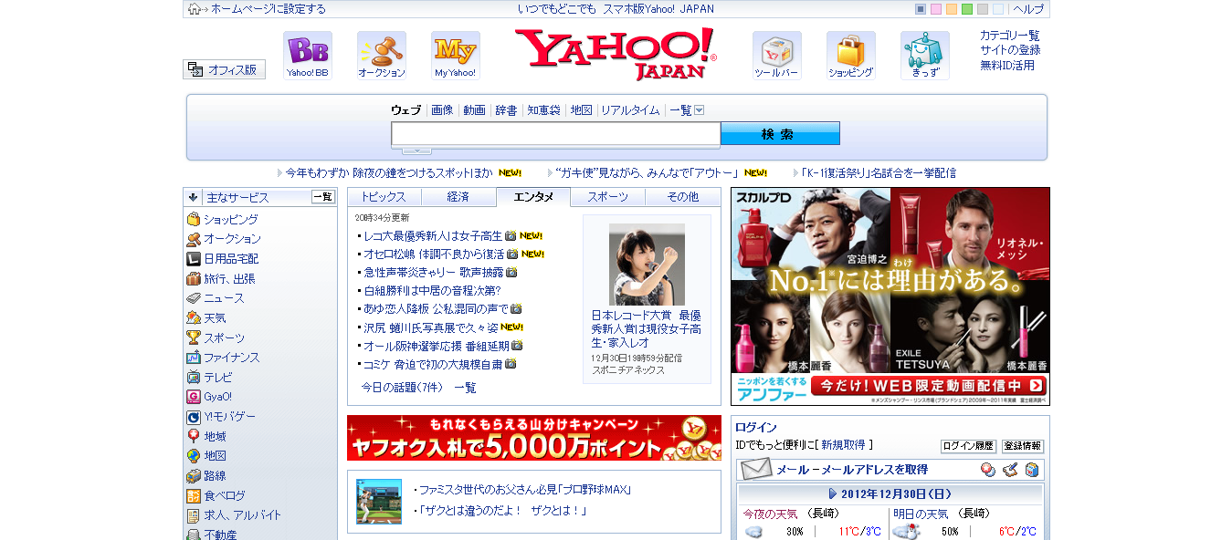Open the Kids icon (きっず)
The image size is (1232, 540).
click(925, 56)
